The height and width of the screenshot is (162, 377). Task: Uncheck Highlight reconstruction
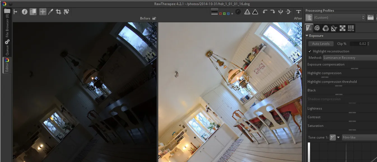(310, 51)
